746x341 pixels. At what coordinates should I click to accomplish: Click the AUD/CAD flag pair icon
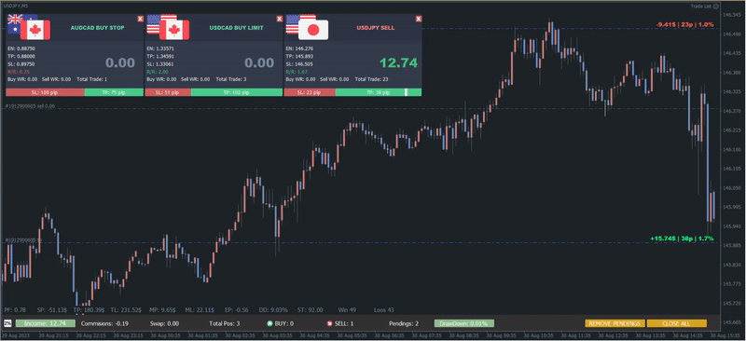29,27
